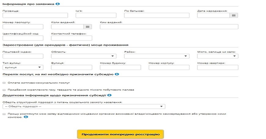
Task: Click info icon after the word комісією
Action: coord(26,117)
